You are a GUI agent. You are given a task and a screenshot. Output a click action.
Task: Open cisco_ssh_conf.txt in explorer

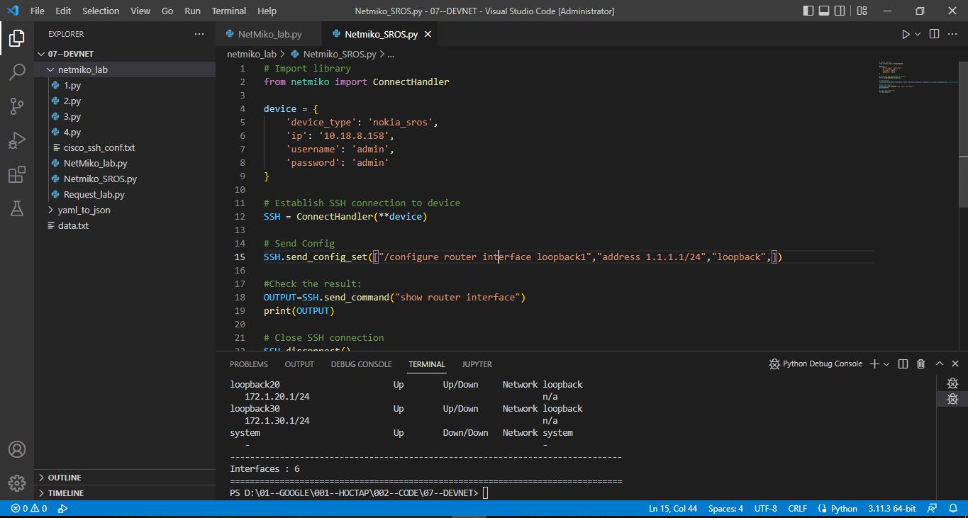point(125,147)
